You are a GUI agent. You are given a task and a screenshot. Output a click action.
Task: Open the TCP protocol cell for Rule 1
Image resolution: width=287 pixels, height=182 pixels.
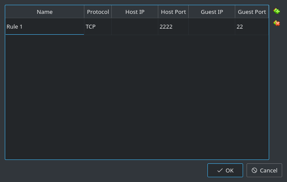(x=98, y=27)
